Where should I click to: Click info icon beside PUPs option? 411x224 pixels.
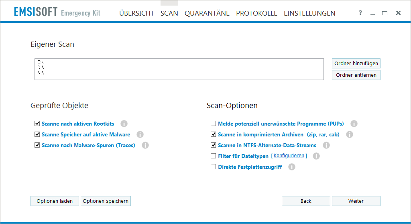tap(354, 124)
